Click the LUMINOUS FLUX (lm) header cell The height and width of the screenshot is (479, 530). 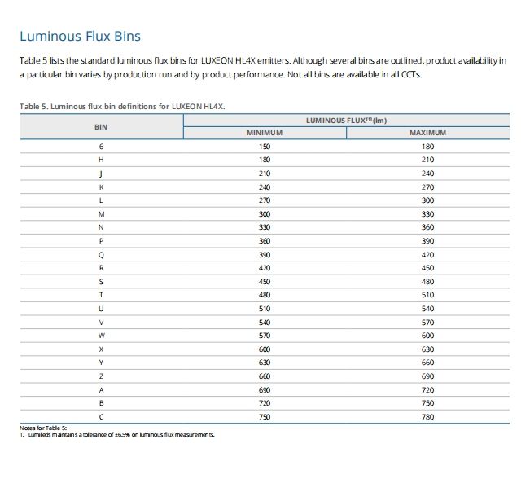(347, 121)
